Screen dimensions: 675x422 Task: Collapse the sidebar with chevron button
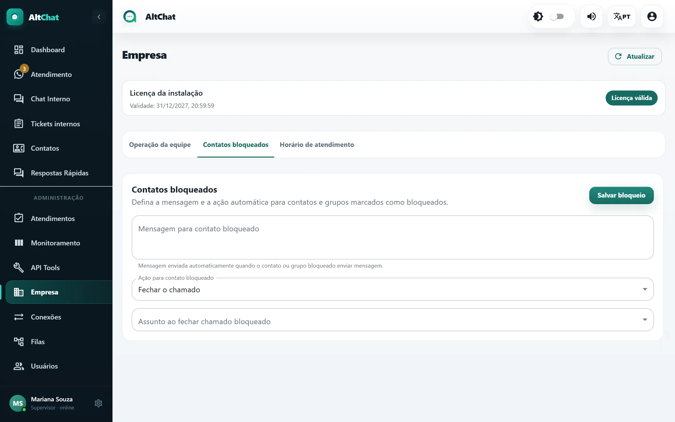click(99, 17)
